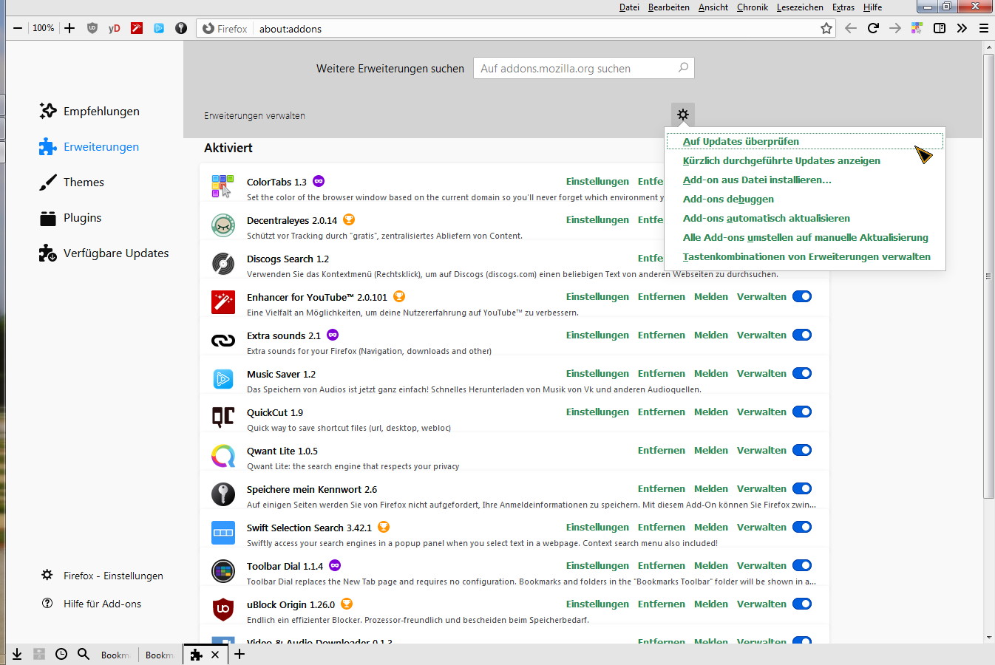Zoom in with the plus toolbar button
This screenshot has width=995, height=665.
[x=69, y=28]
